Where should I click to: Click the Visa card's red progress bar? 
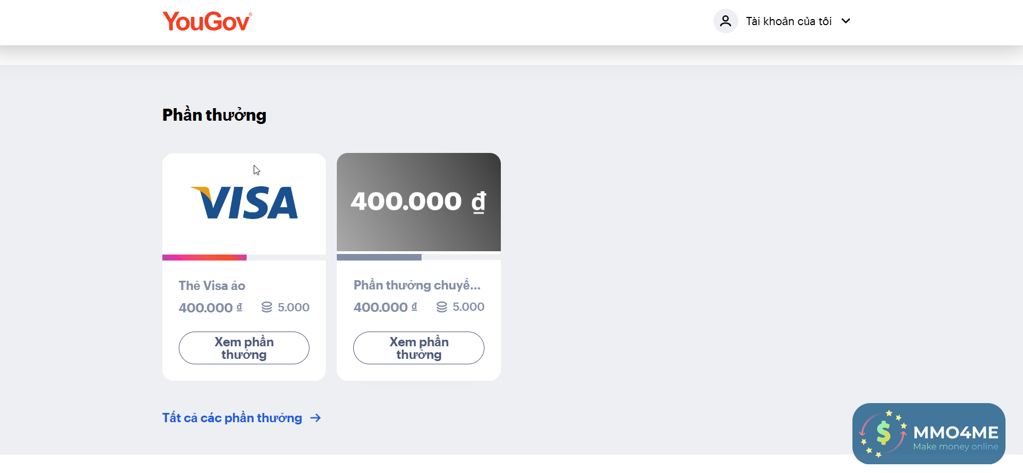click(x=204, y=257)
